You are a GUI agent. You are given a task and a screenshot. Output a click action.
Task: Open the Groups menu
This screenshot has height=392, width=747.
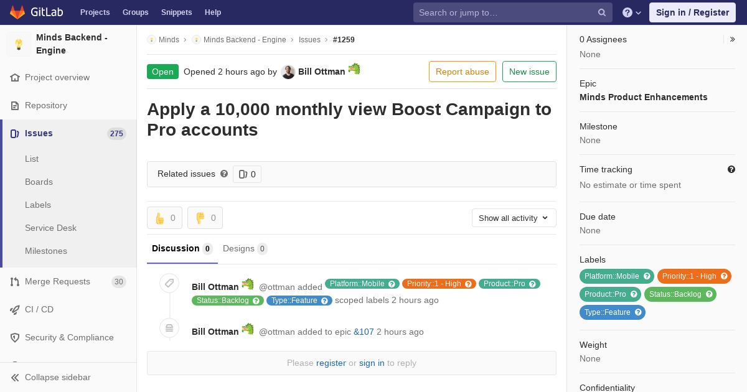[135, 12]
